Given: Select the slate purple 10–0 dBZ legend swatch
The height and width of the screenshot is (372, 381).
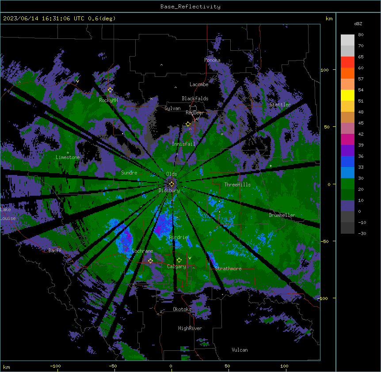Looking at the screenshot, I should (x=347, y=206).
